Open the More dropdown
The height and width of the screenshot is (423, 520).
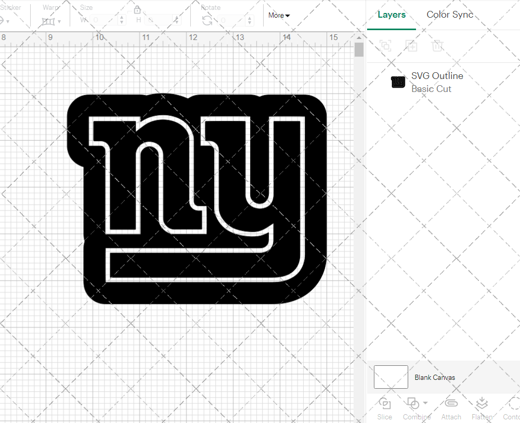pos(279,16)
